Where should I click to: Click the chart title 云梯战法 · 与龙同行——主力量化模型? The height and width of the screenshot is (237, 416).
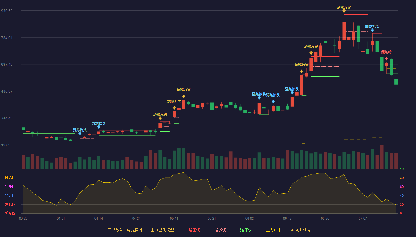pos(141,230)
